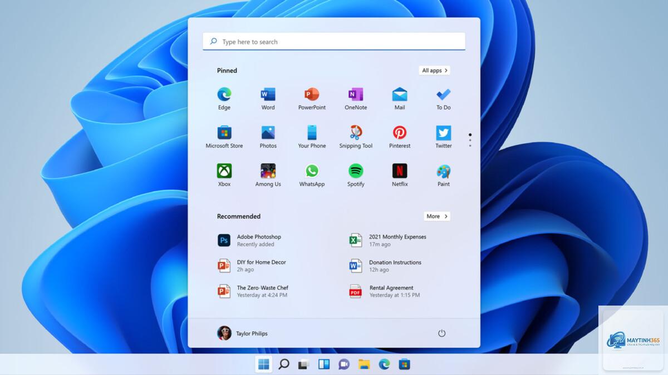Click the Type here to search box
The height and width of the screenshot is (375, 668).
[x=334, y=42]
